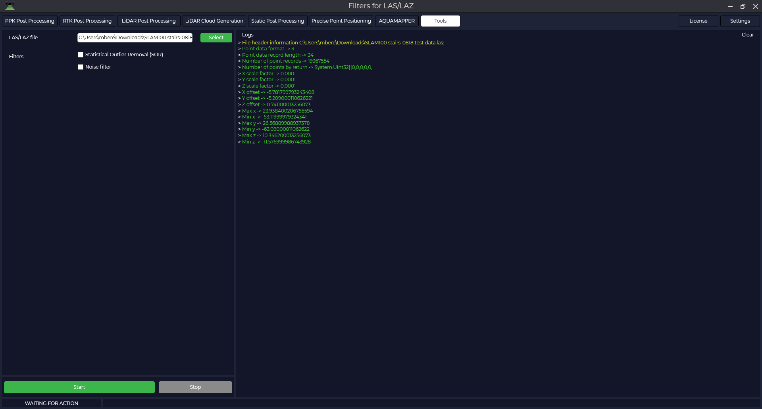Close the application window
The height and width of the screenshot is (409, 762).
tap(756, 6)
